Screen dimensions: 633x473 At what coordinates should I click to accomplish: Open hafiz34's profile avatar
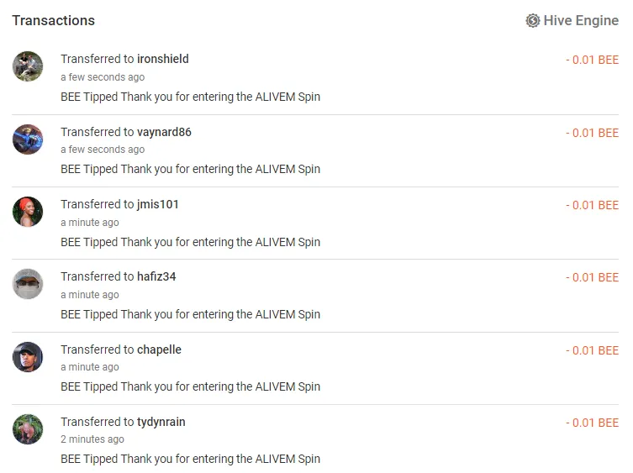tap(28, 284)
